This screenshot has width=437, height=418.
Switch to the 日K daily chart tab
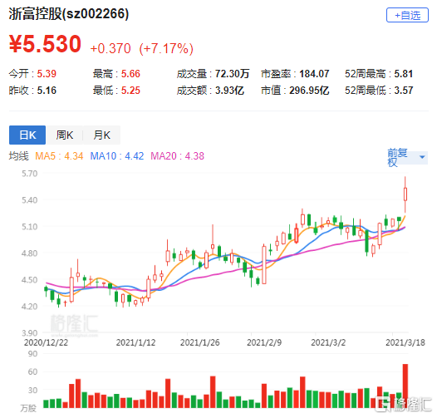(x=27, y=135)
